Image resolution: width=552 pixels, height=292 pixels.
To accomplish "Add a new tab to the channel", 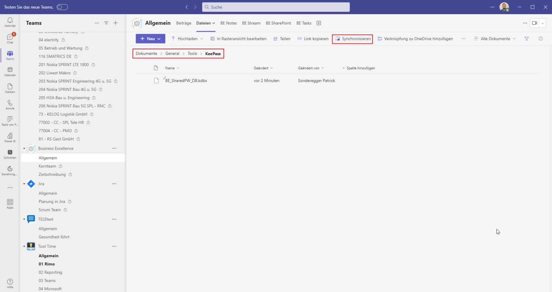I will (319, 23).
